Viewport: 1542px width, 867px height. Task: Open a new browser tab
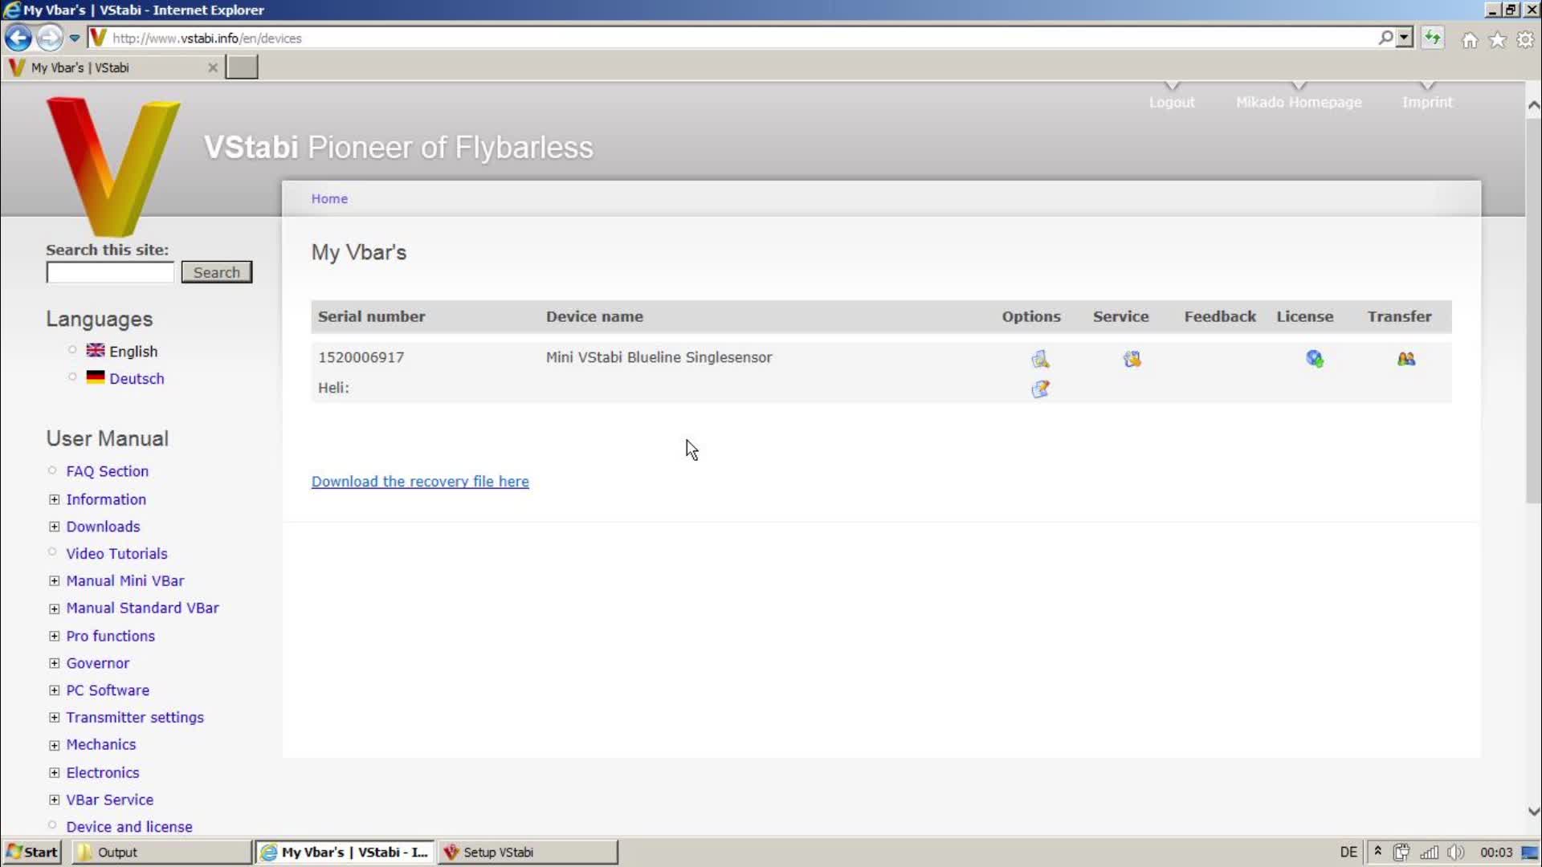242,67
